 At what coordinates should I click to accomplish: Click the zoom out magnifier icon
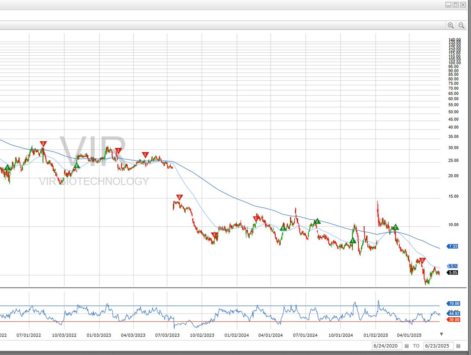[462, 25]
